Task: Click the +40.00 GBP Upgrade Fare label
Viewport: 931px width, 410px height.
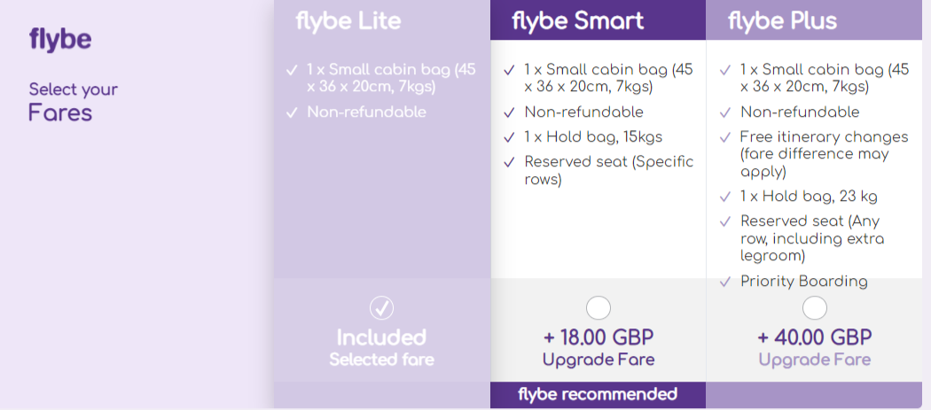Action: (814, 347)
